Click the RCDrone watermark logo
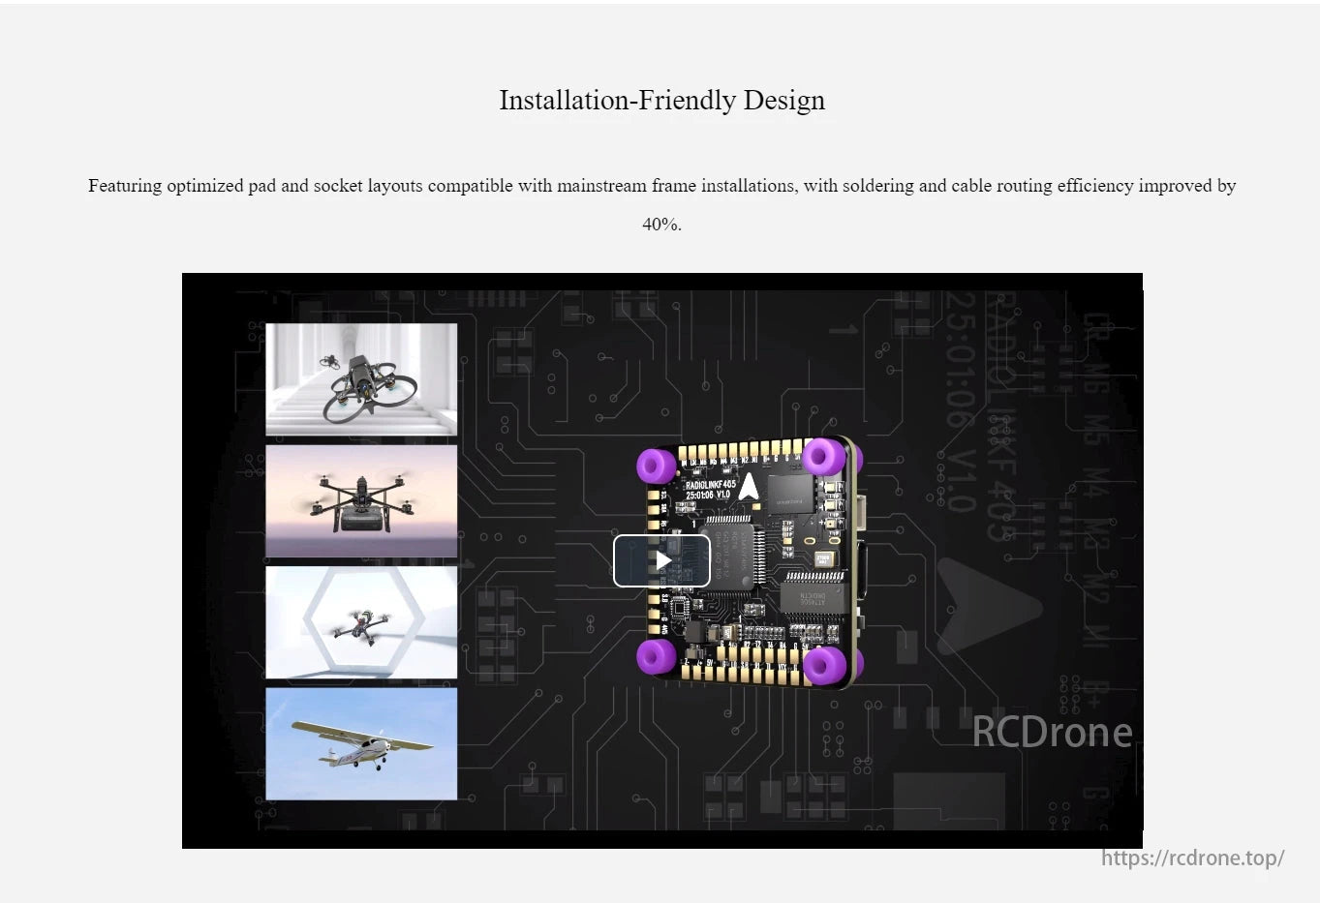Viewport: 1320px width, 903px height. (x=1052, y=733)
